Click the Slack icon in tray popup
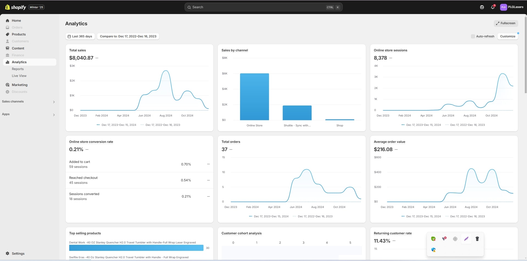The image size is (527, 261). tap(455, 239)
